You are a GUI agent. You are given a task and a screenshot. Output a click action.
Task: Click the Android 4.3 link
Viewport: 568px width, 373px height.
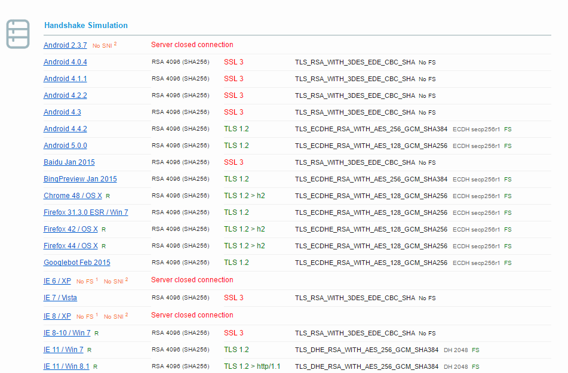(62, 112)
